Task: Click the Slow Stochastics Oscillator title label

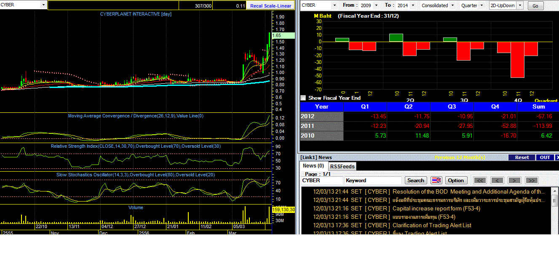Action: [x=136, y=174]
